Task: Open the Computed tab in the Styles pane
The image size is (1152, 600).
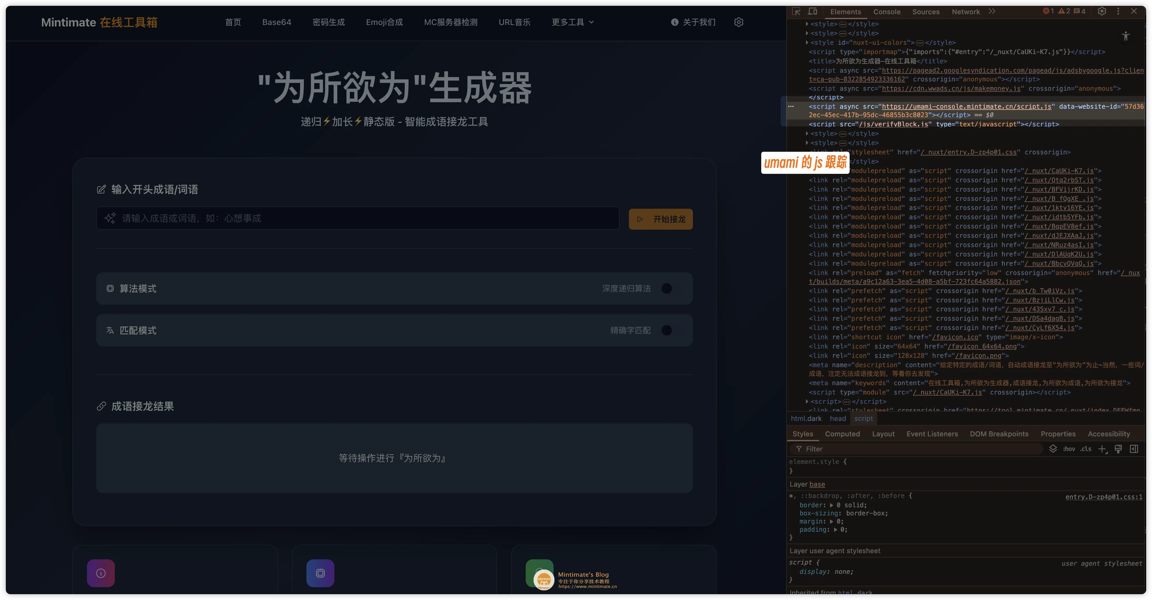Action: (x=843, y=434)
